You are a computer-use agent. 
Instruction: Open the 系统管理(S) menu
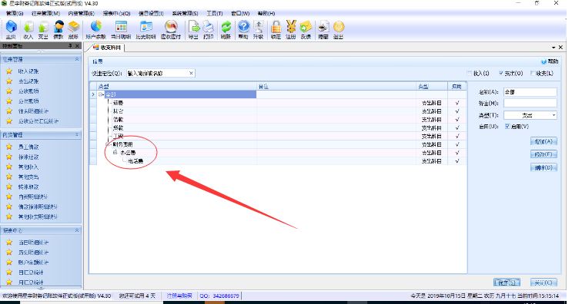pos(185,14)
